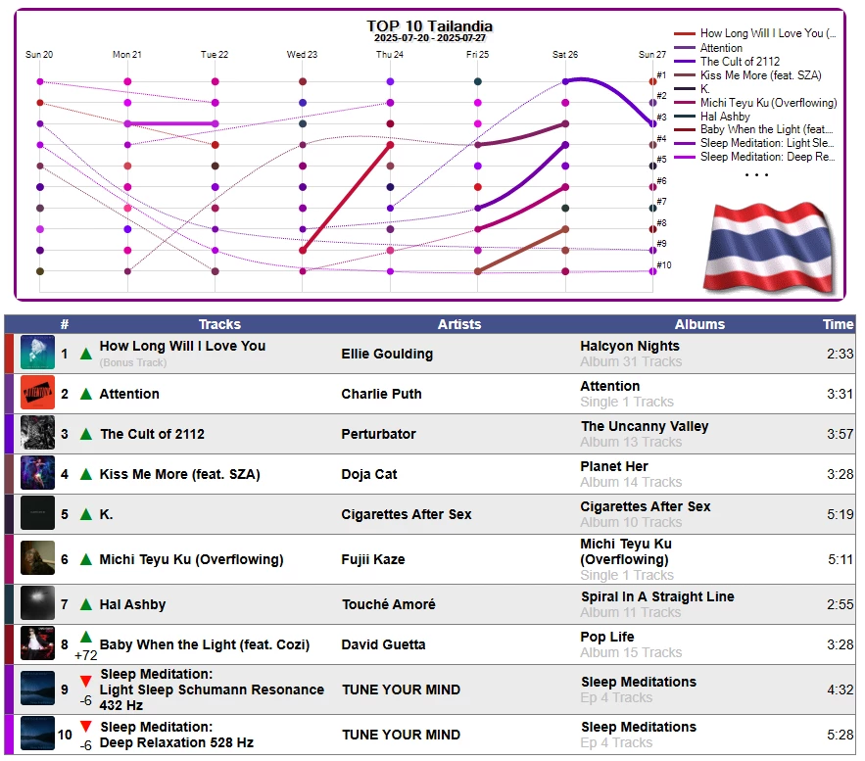Open artist Cigarettes After Sex
This screenshot has height=761, width=865.
tap(406, 514)
